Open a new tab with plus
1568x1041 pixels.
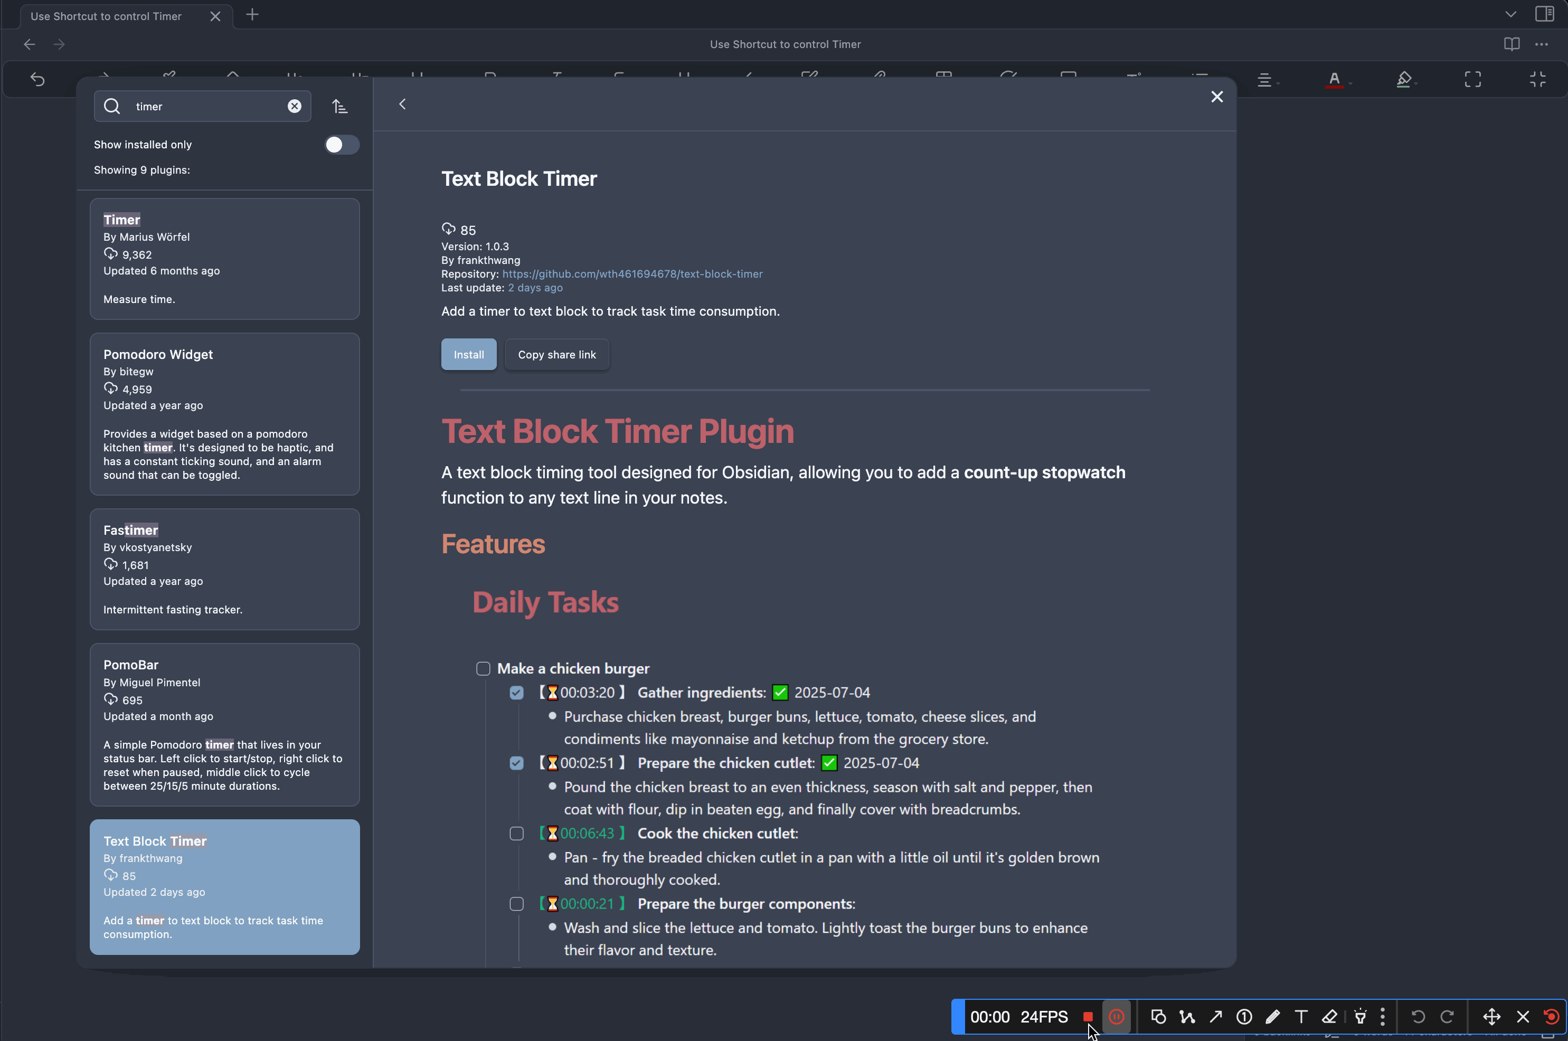[252, 15]
